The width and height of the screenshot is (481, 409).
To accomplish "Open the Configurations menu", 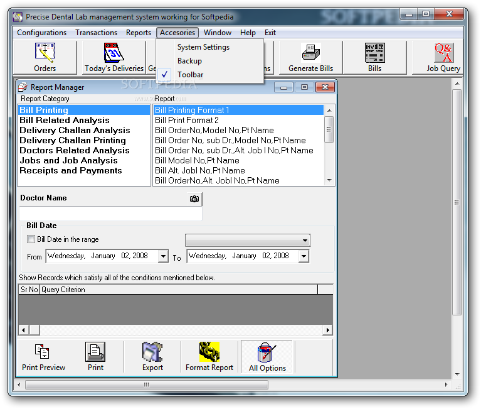I will 42,33.
